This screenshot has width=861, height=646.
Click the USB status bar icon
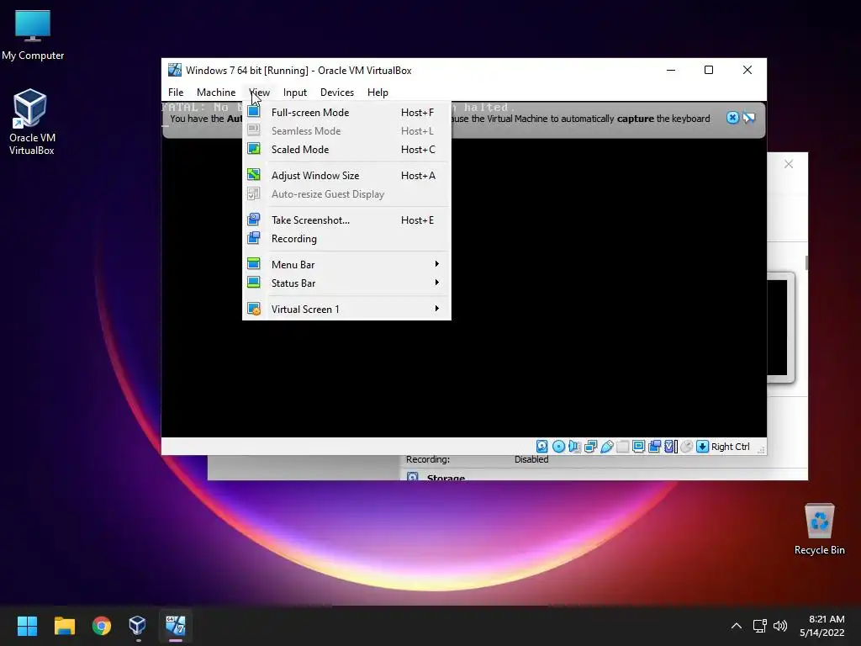(607, 447)
